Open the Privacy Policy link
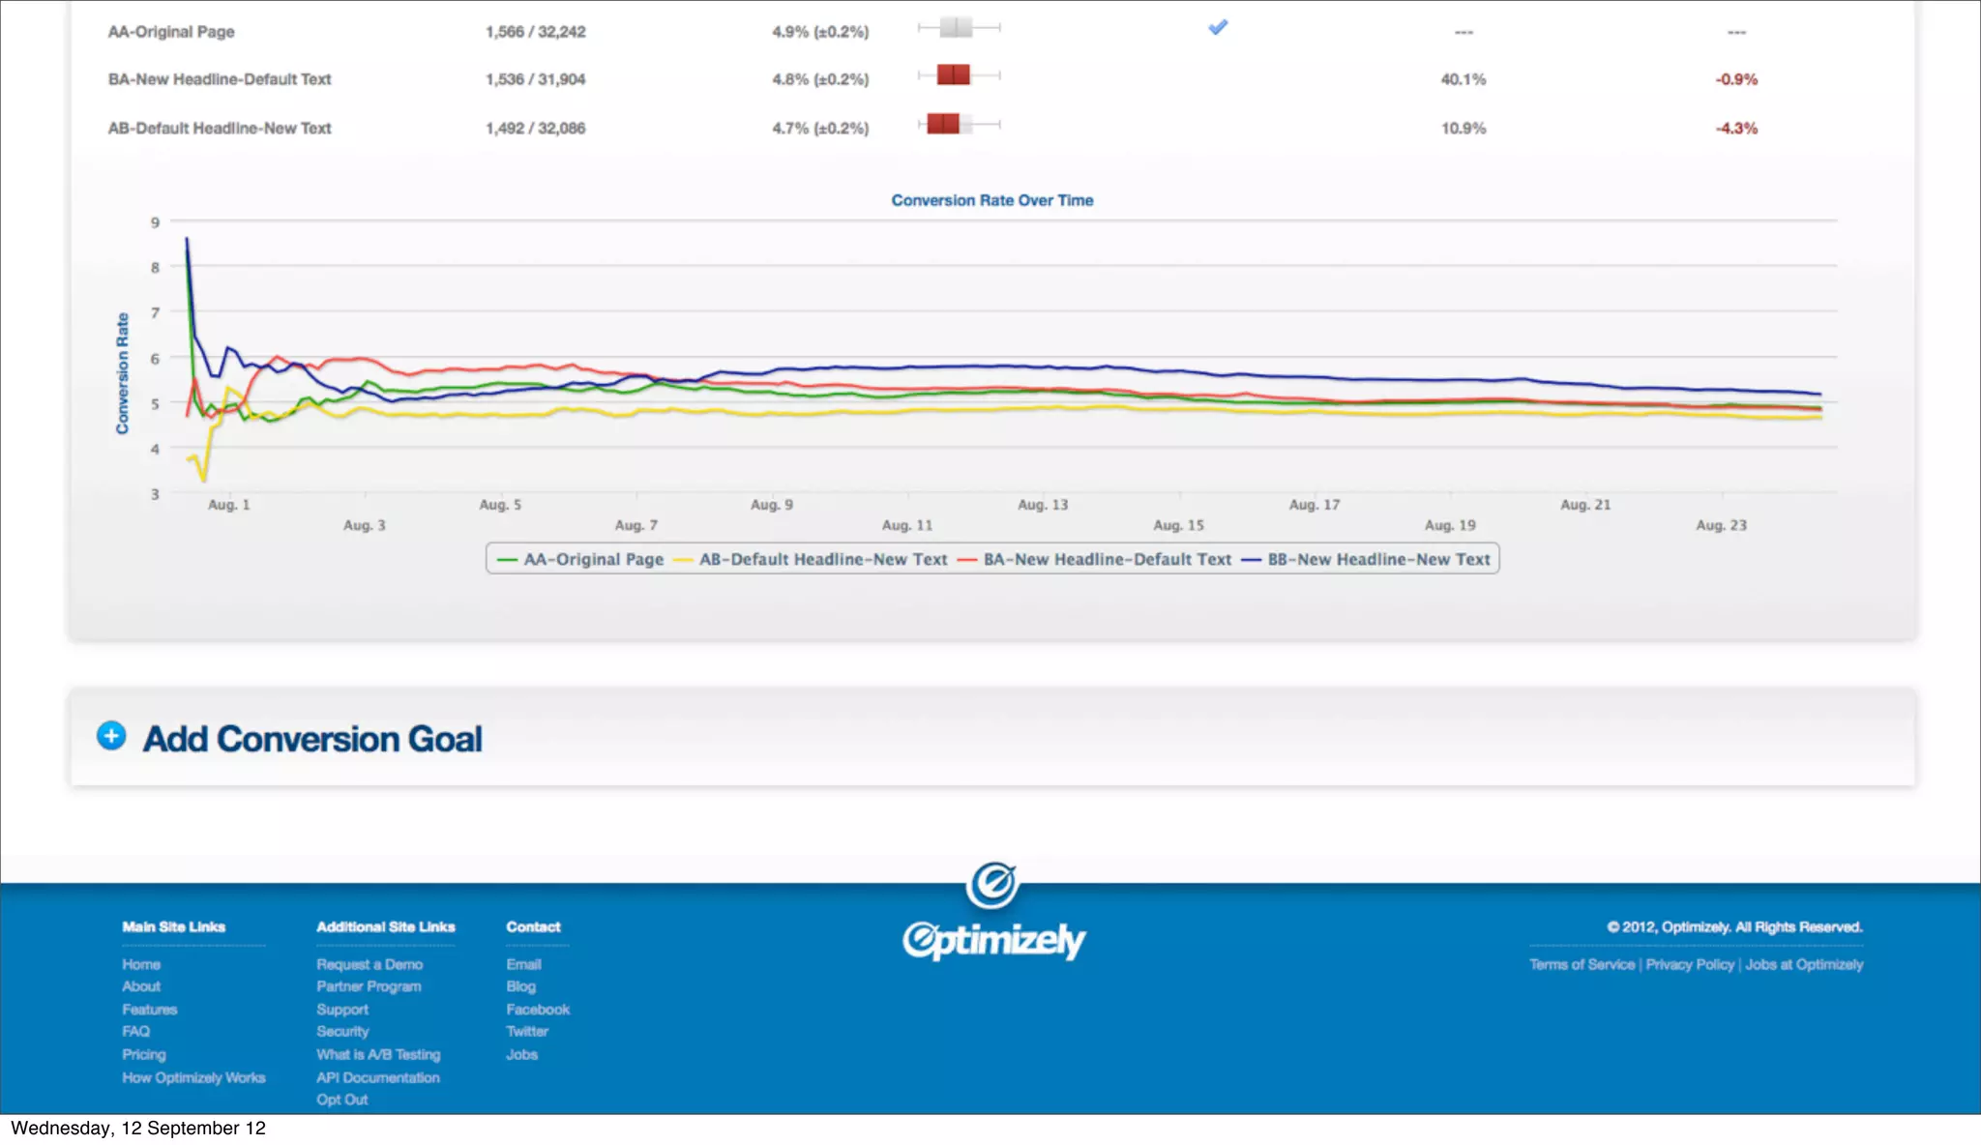 click(1690, 964)
